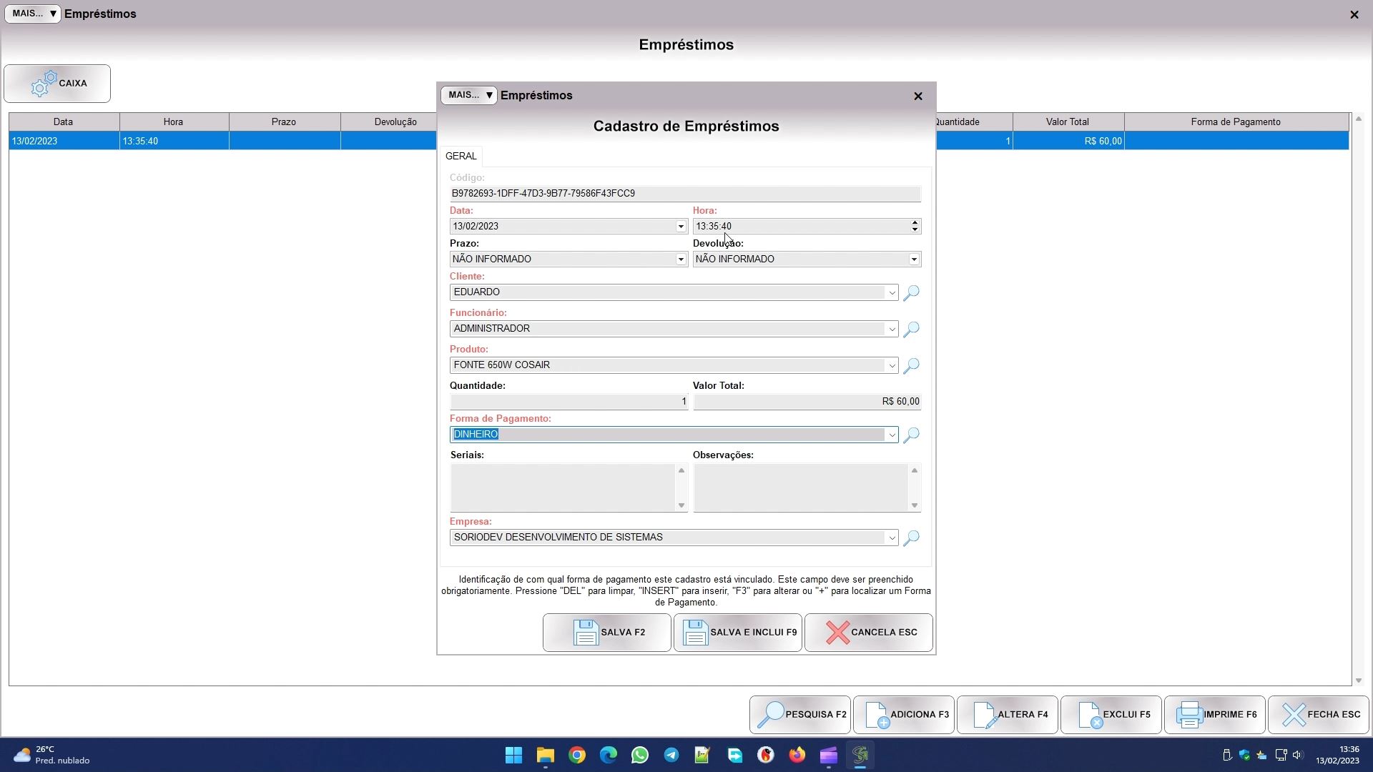Screen dimensions: 1373x772
Task: Click the Código field value
Action: coord(685,194)
